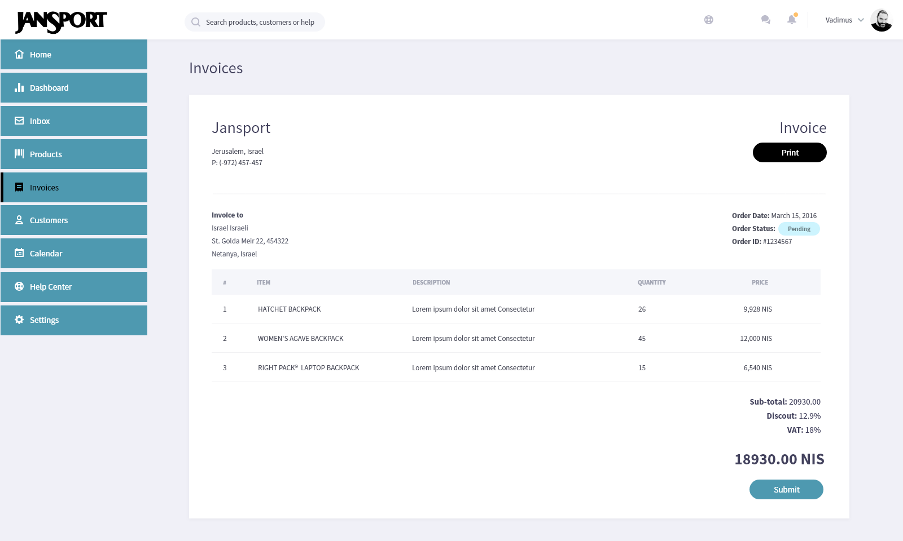Click the ITEM column header
Image resolution: width=903 pixels, height=541 pixels.
coord(264,282)
